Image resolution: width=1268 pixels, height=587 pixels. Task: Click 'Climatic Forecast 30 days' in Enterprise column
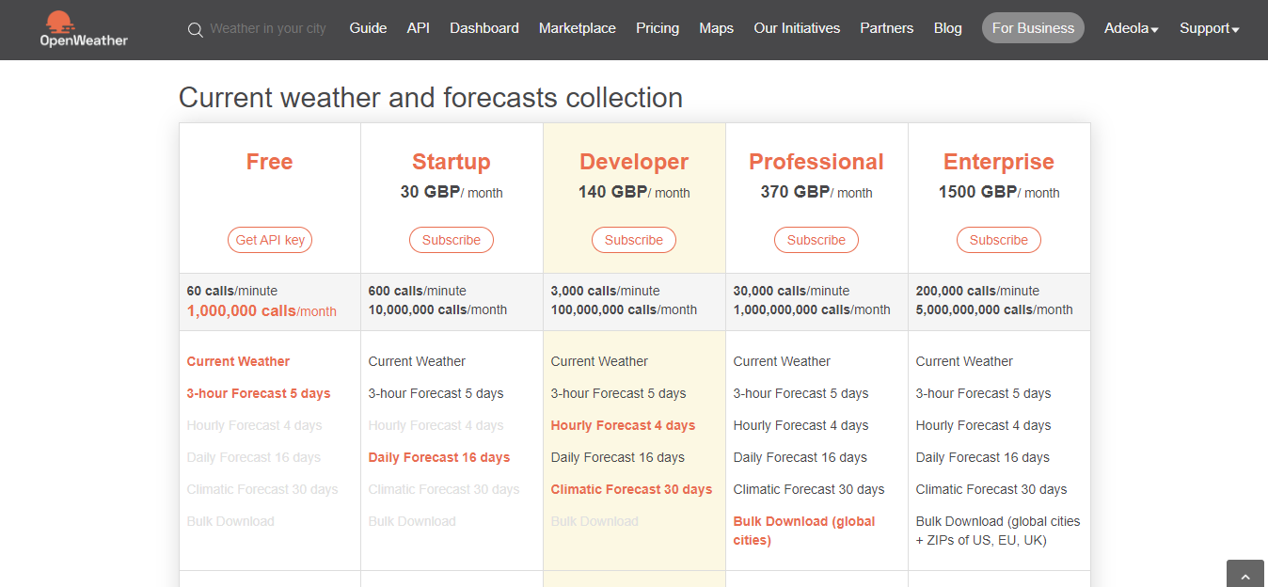pyautogui.click(x=991, y=489)
